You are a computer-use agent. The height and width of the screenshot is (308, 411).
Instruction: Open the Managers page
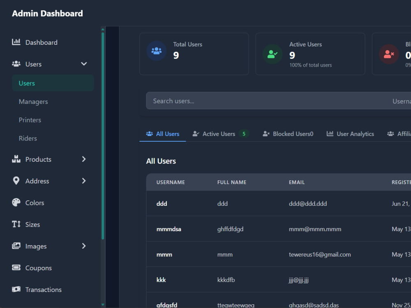click(x=33, y=101)
